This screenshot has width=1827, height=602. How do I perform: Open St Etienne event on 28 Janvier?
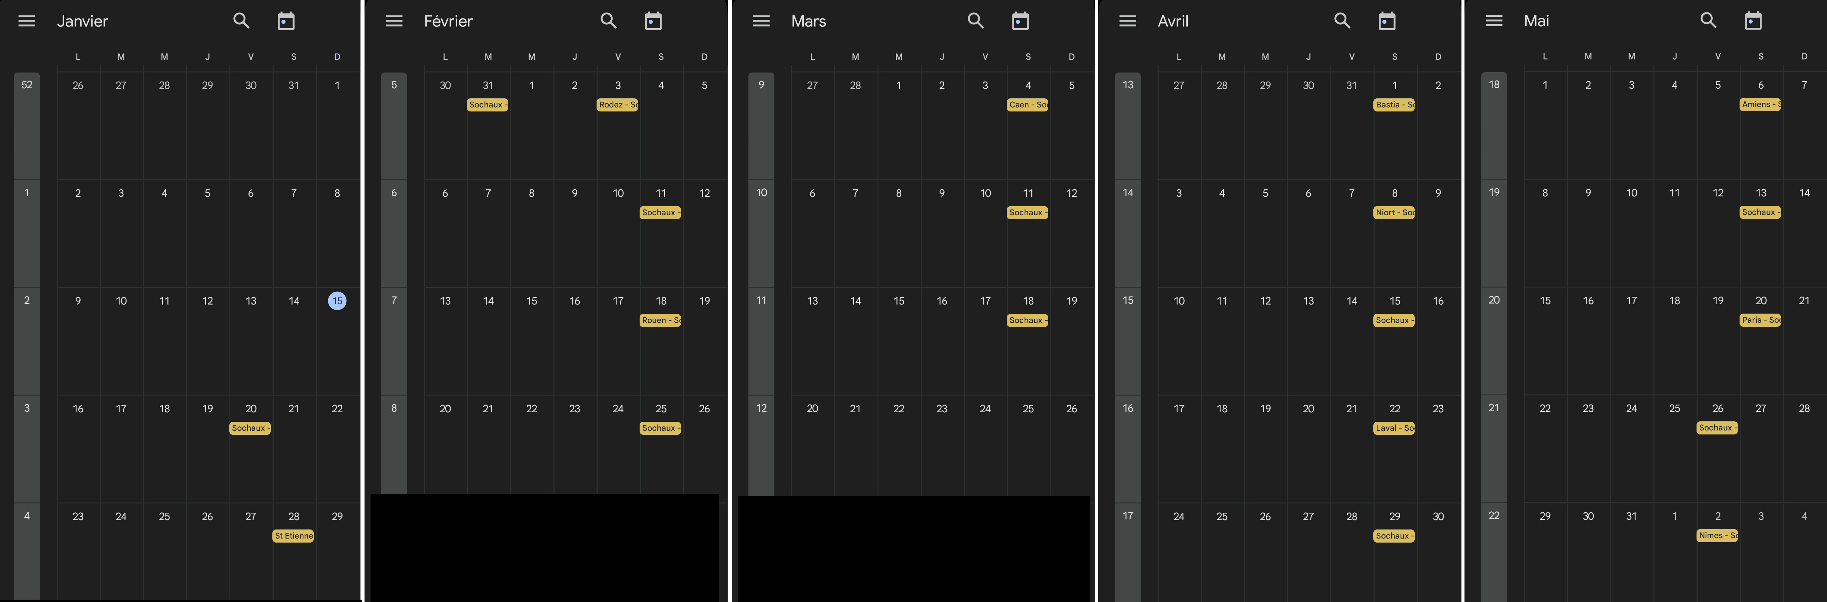[294, 536]
